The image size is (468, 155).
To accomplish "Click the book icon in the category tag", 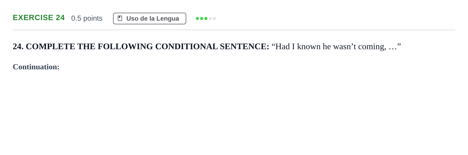I will pyautogui.click(x=120, y=18).
